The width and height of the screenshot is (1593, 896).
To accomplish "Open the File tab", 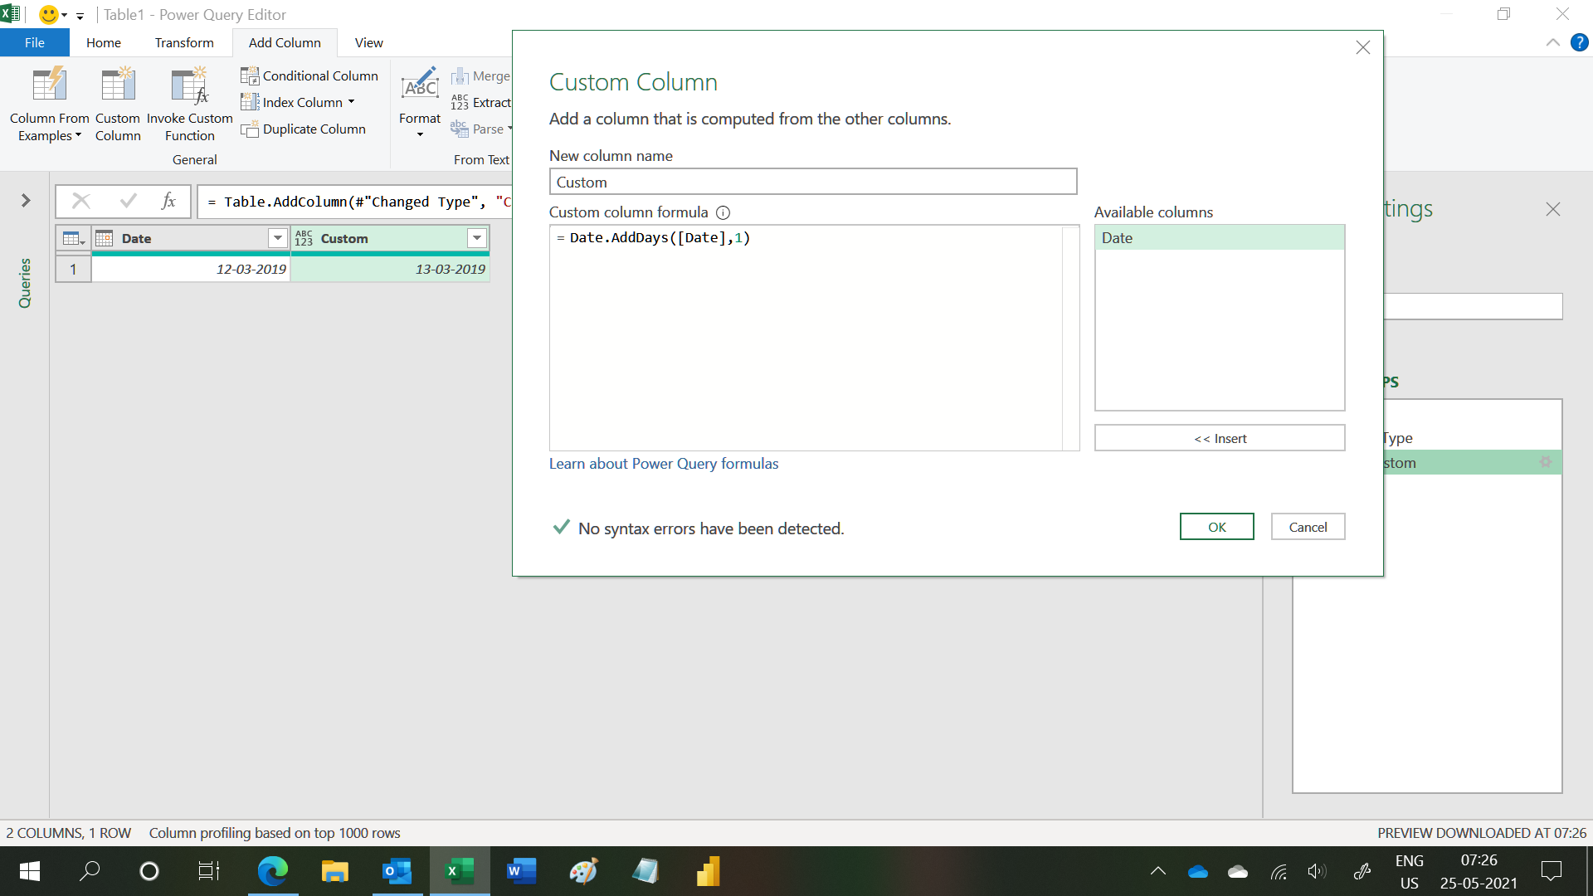I will (35, 42).
